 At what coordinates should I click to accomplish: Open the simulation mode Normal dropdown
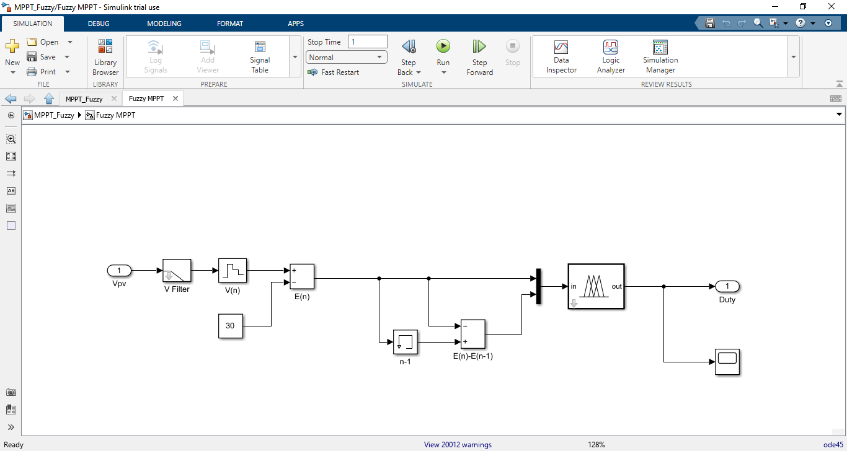347,57
